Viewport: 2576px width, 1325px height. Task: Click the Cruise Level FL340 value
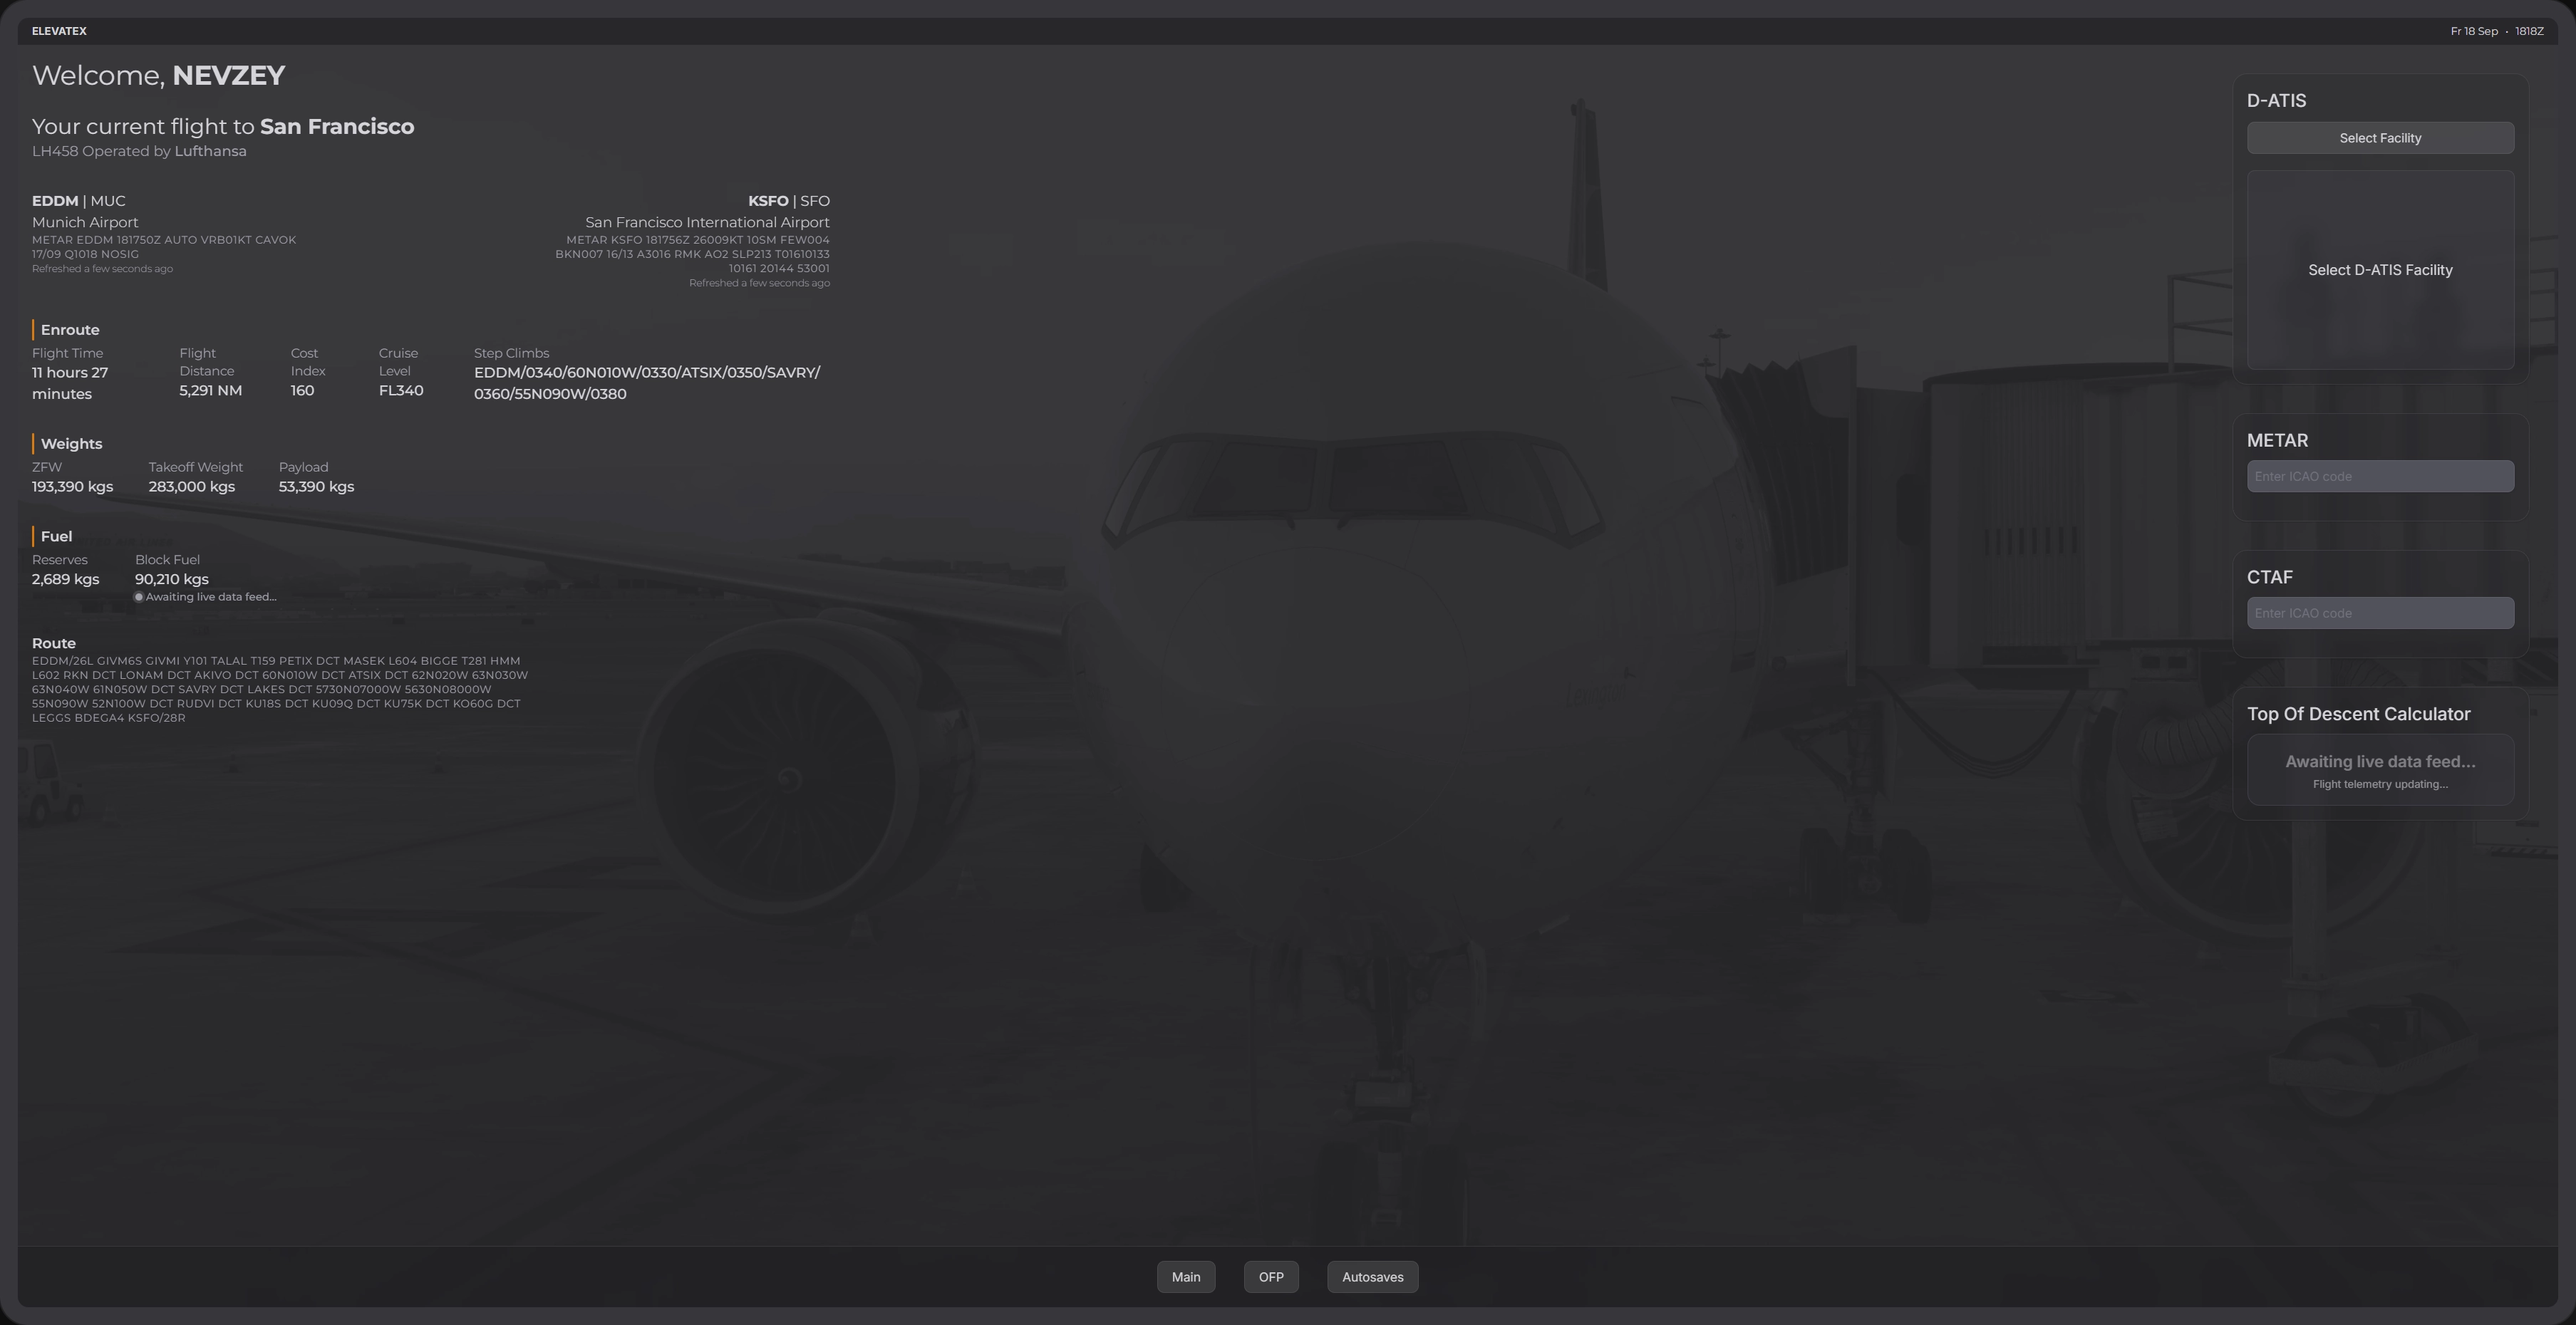pyautogui.click(x=401, y=391)
